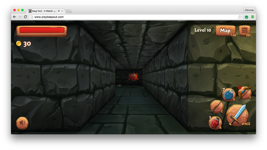Viewport: 267px width, 150px height.
Task: Focus the address bar with playkeepout URL
Action: coord(136,17)
